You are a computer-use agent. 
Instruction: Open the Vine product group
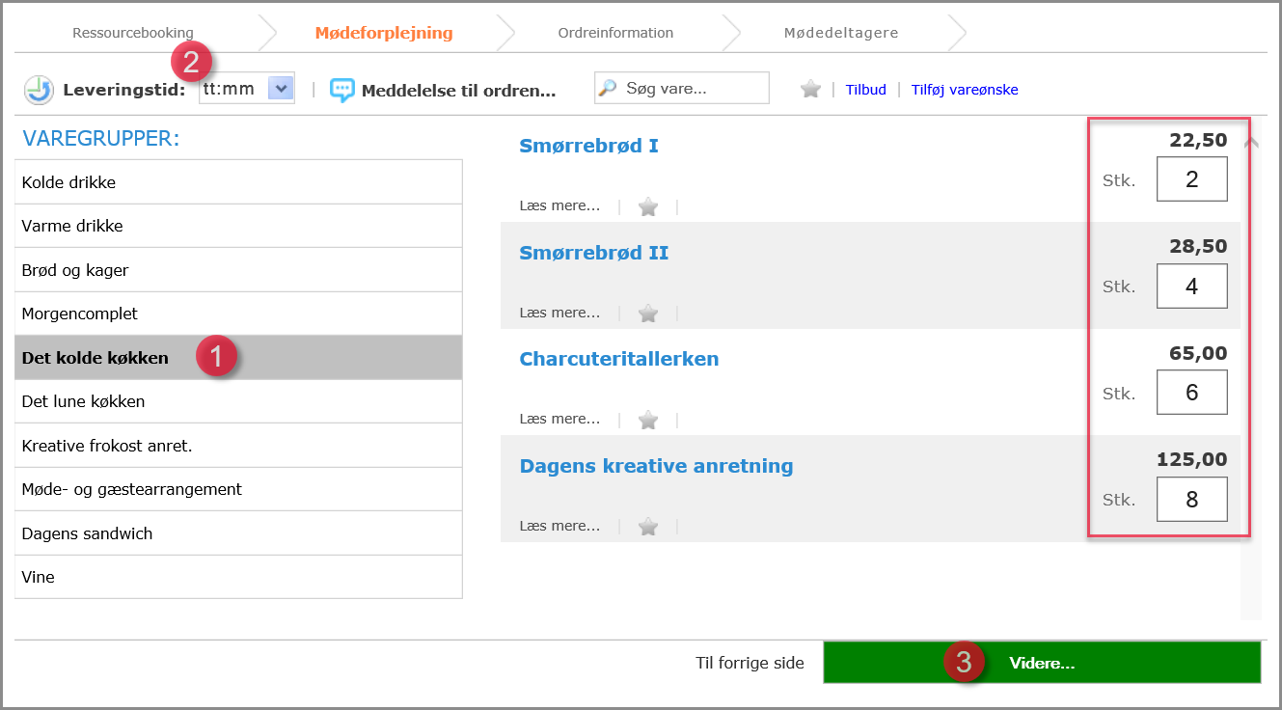click(x=238, y=577)
